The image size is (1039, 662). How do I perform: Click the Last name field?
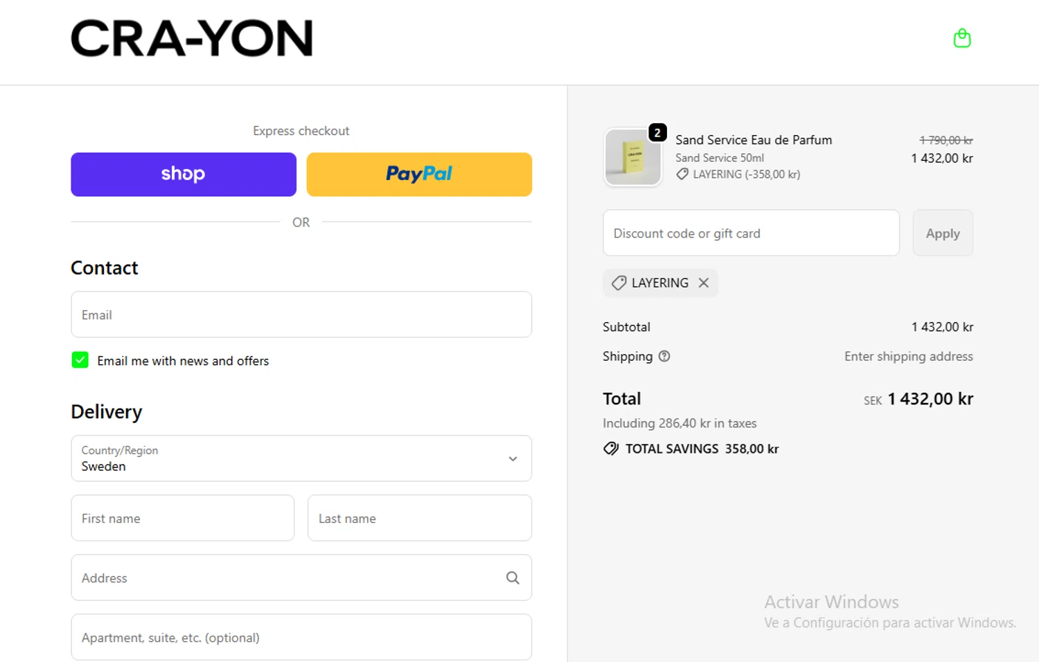click(420, 518)
